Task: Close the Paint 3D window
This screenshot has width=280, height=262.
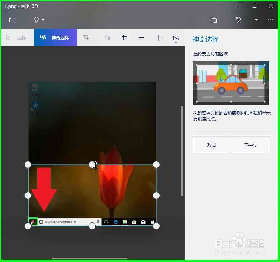Action: pyautogui.click(x=271, y=6)
